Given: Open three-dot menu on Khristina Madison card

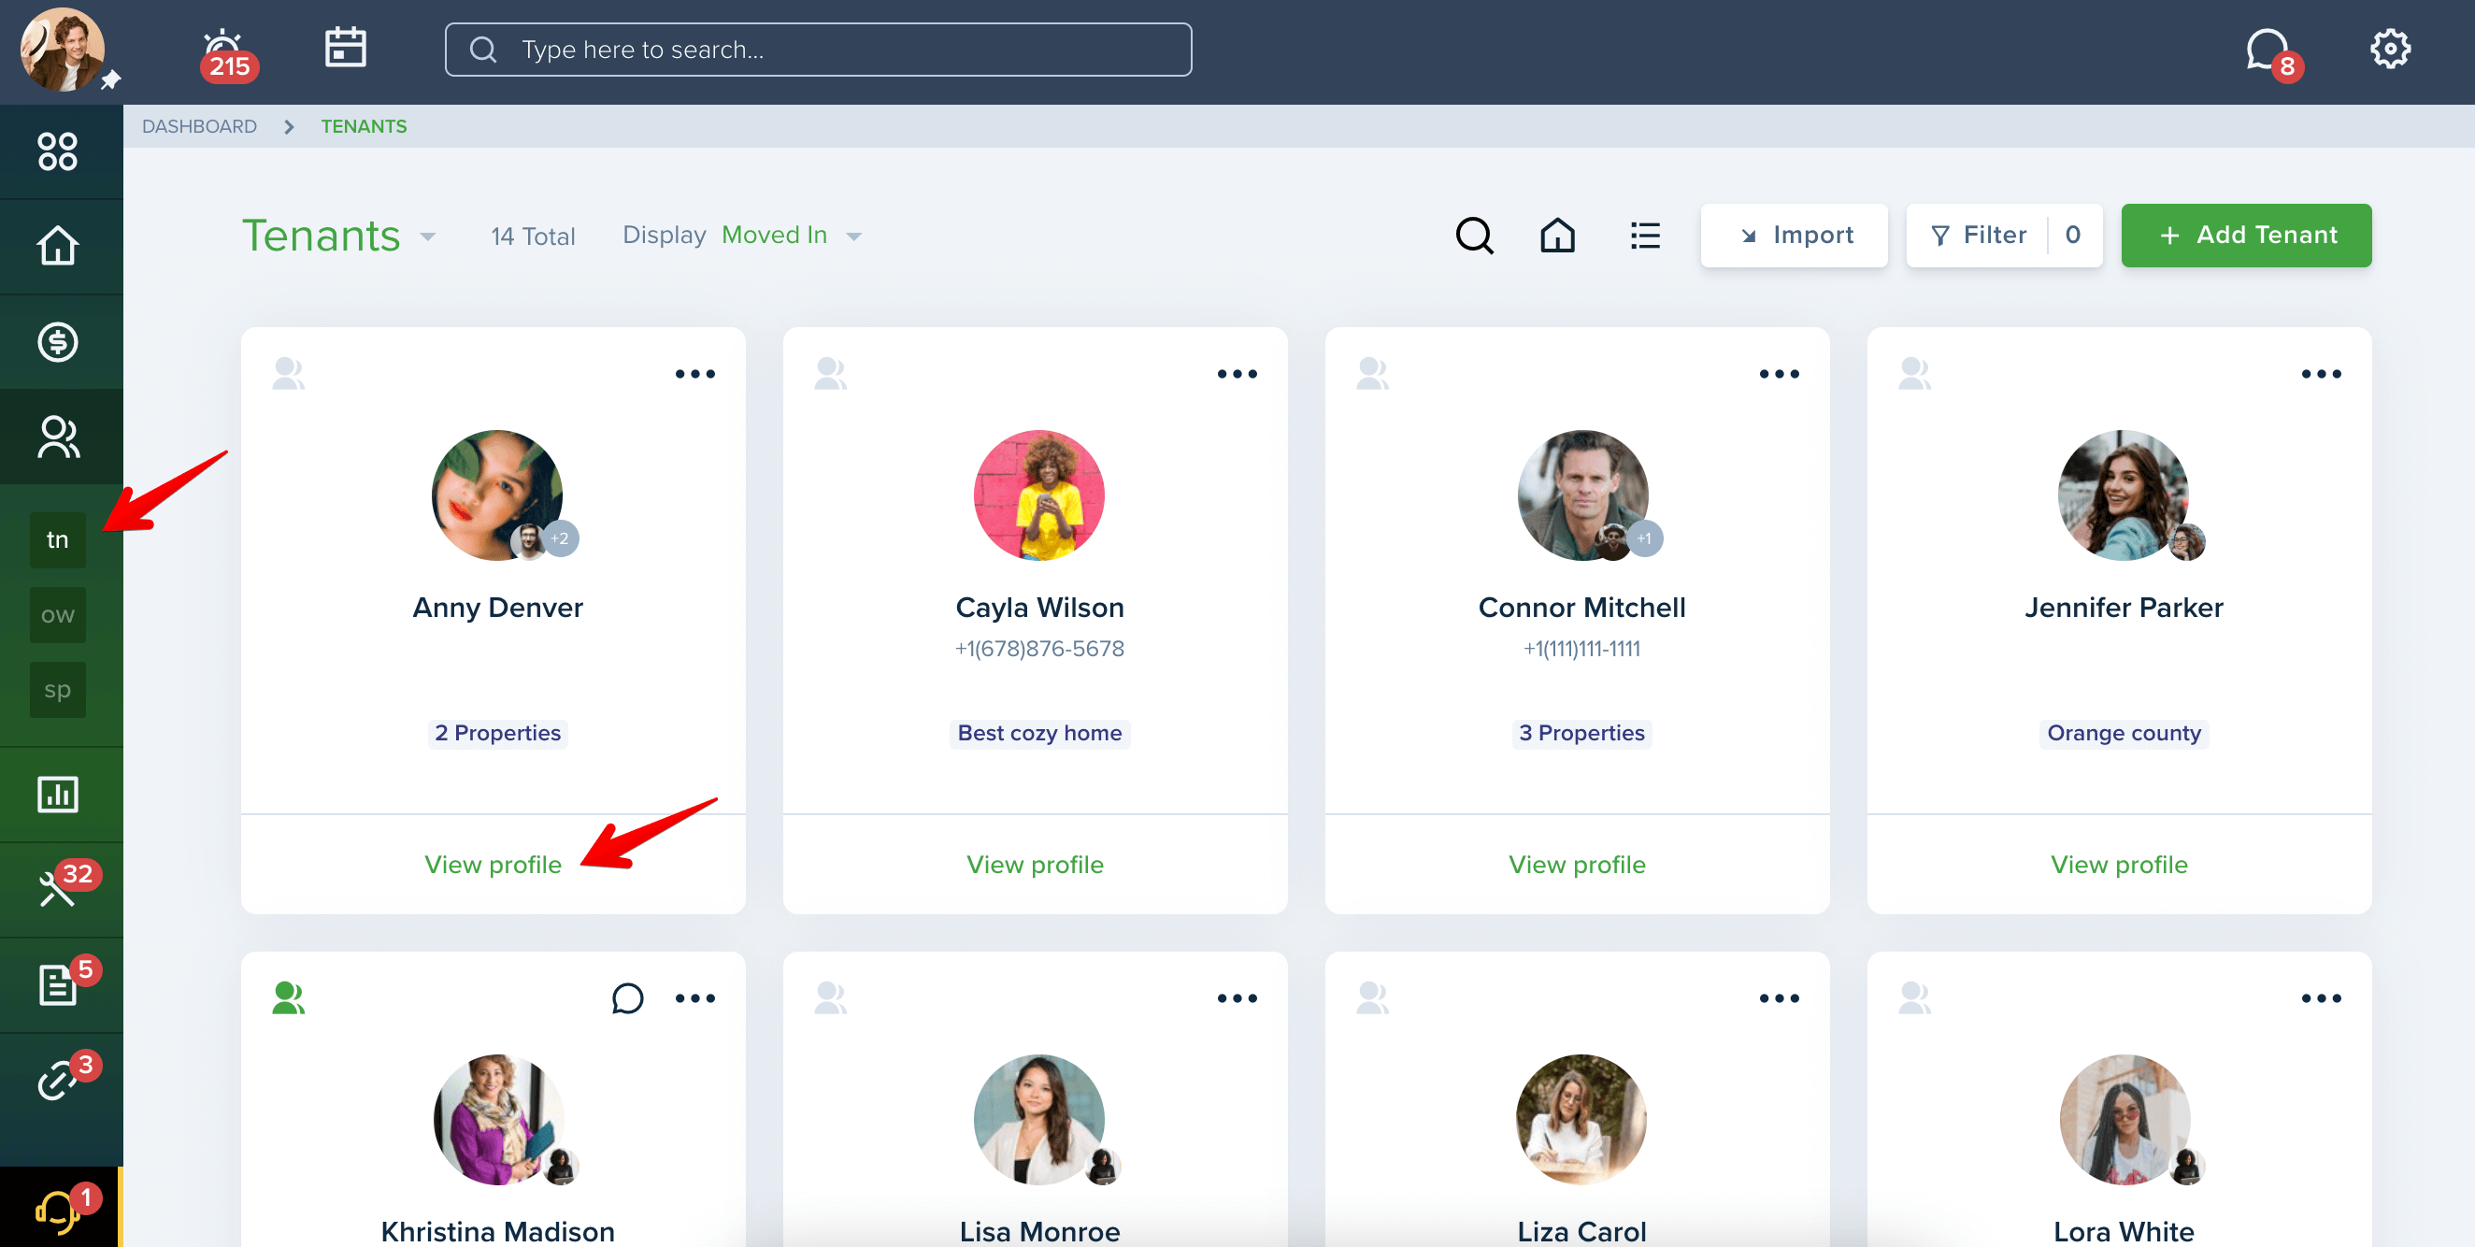Looking at the screenshot, I should click(694, 998).
